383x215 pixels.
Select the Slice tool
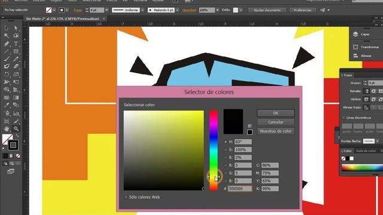(x=16, y=121)
